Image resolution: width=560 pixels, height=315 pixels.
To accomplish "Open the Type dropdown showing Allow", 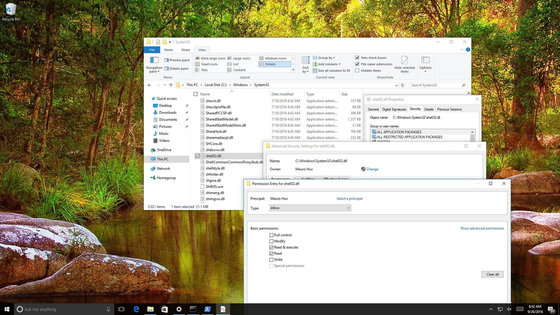I will [310, 208].
